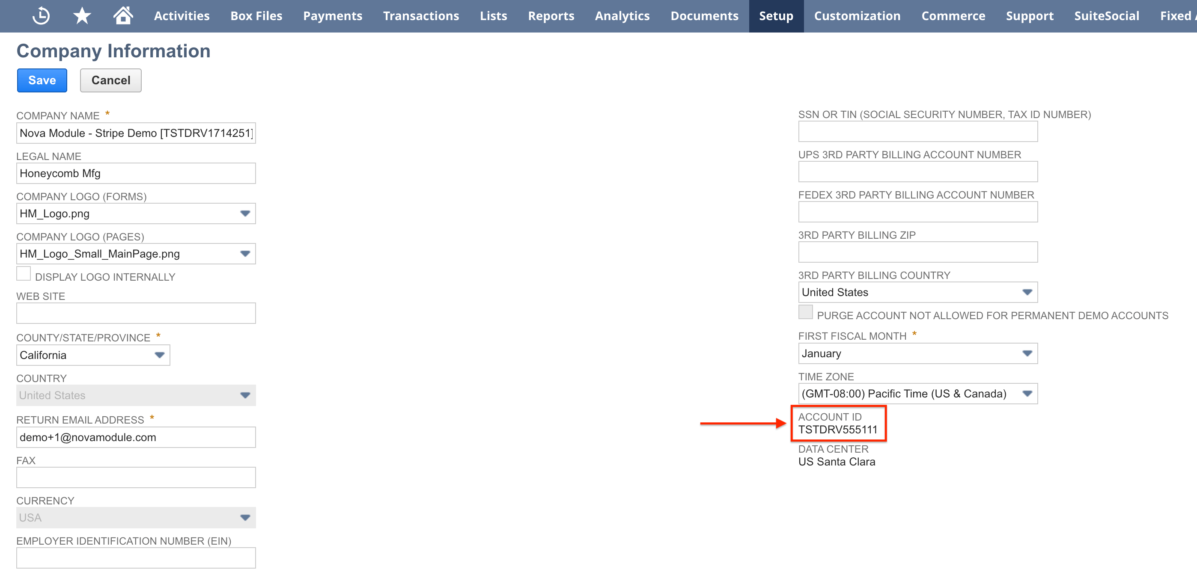Go to the Home icon
Image resolution: width=1197 pixels, height=575 pixels.
click(123, 15)
